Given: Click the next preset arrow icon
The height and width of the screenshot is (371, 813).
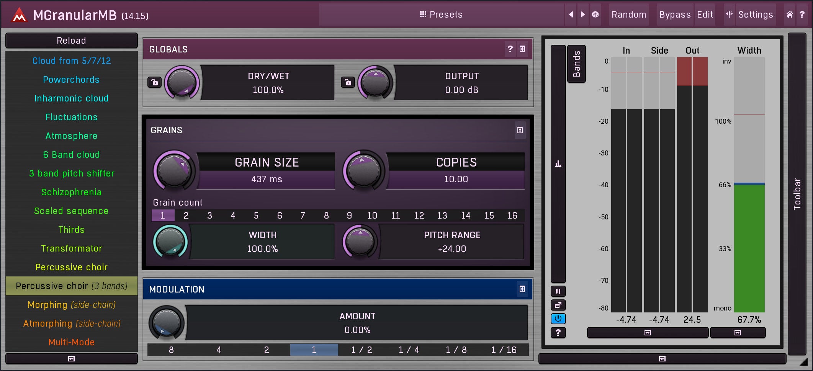Looking at the screenshot, I should tap(583, 15).
